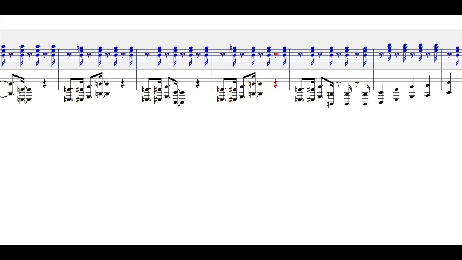Click the red quarter rest in the black staff
The image size is (462, 260).
click(x=276, y=84)
